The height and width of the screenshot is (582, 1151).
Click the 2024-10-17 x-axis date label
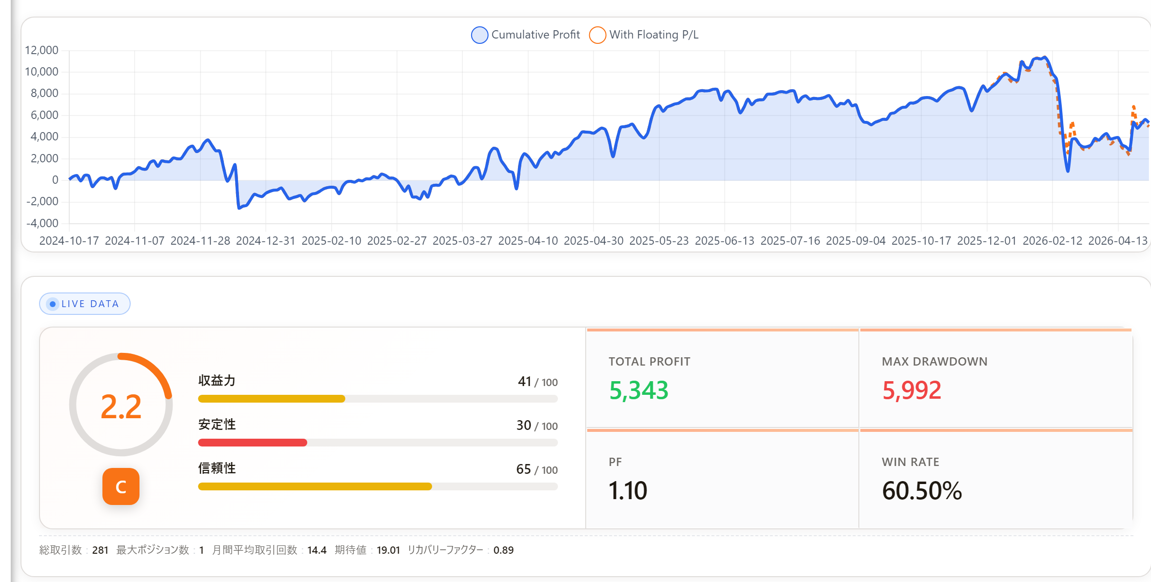click(69, 241)
